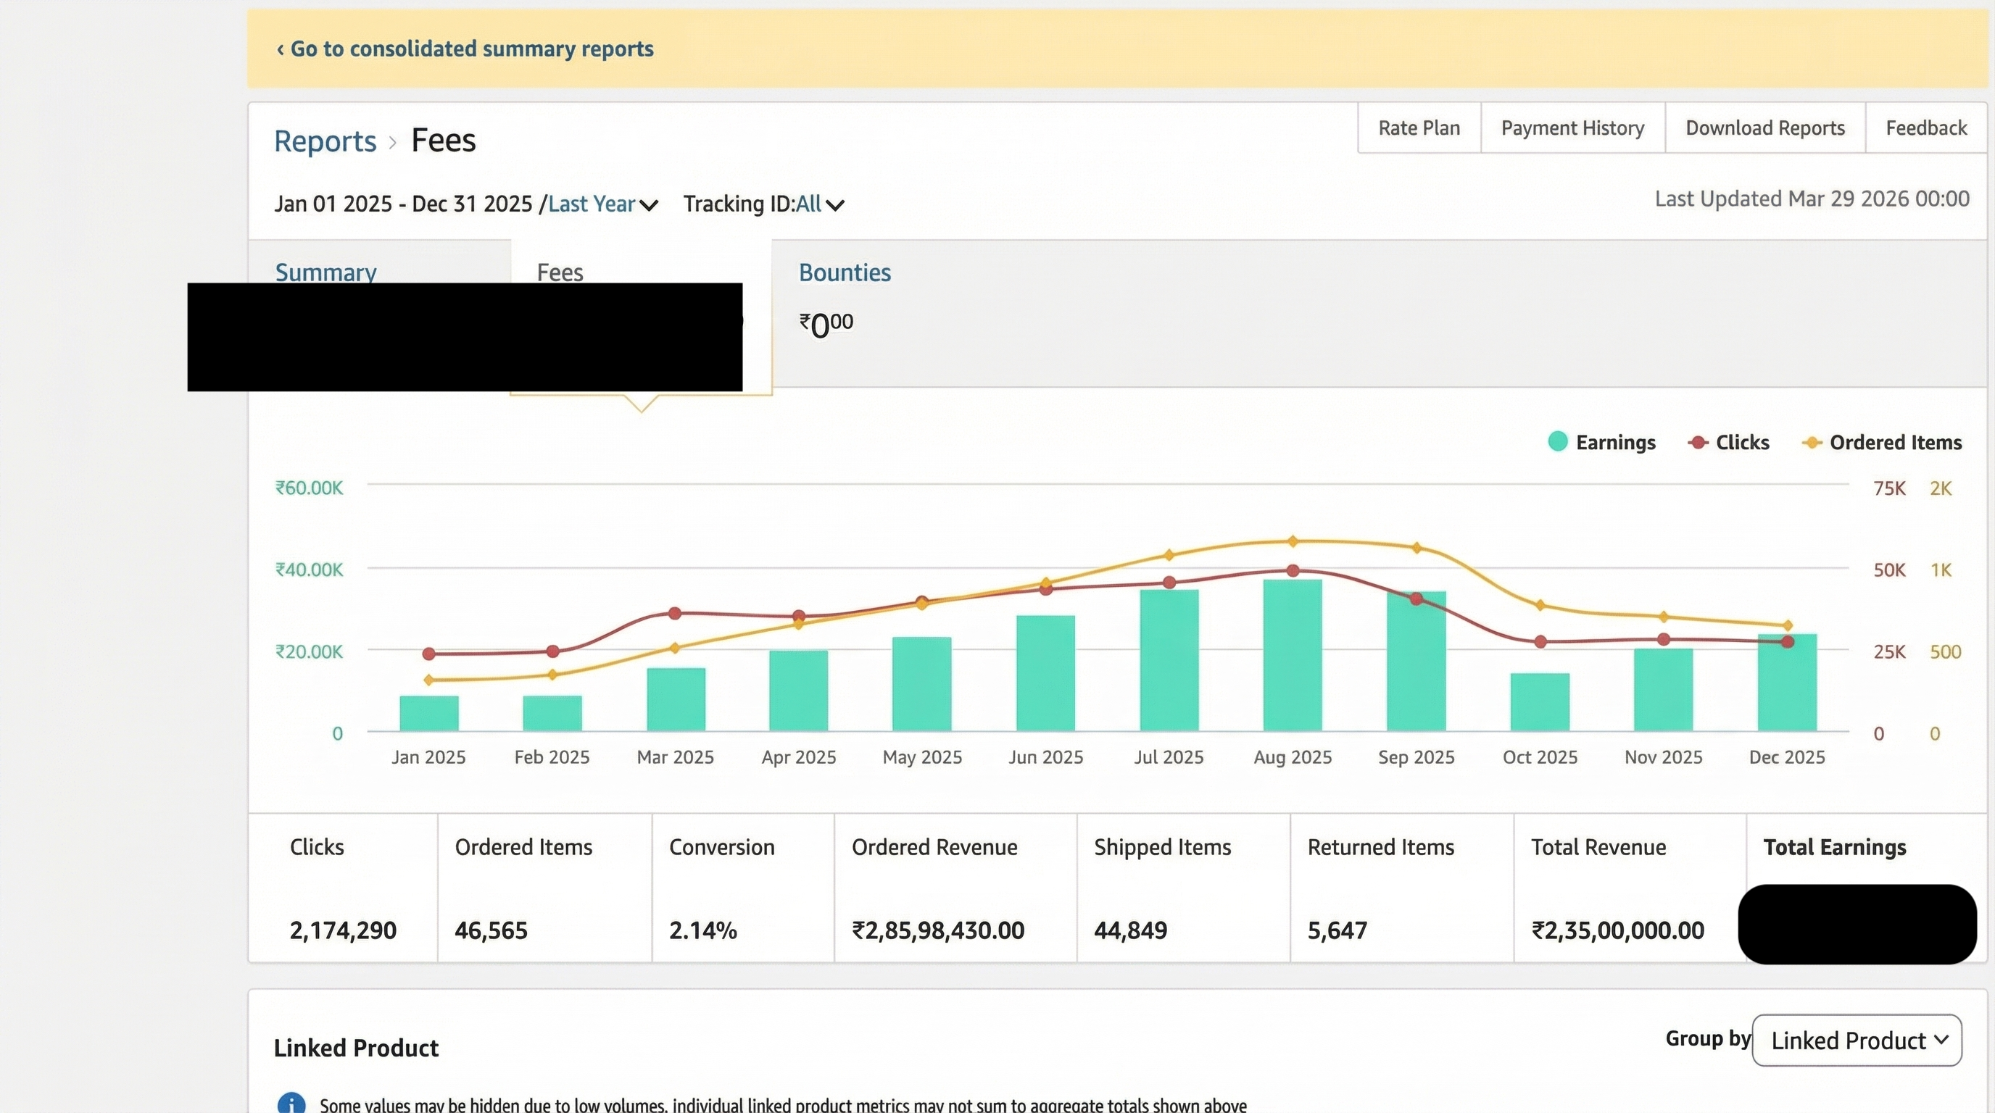1995x1113 pixels.
Task: Click the Ordered Items yellow diamond legend icon
Action: (x=1812, y=442)
